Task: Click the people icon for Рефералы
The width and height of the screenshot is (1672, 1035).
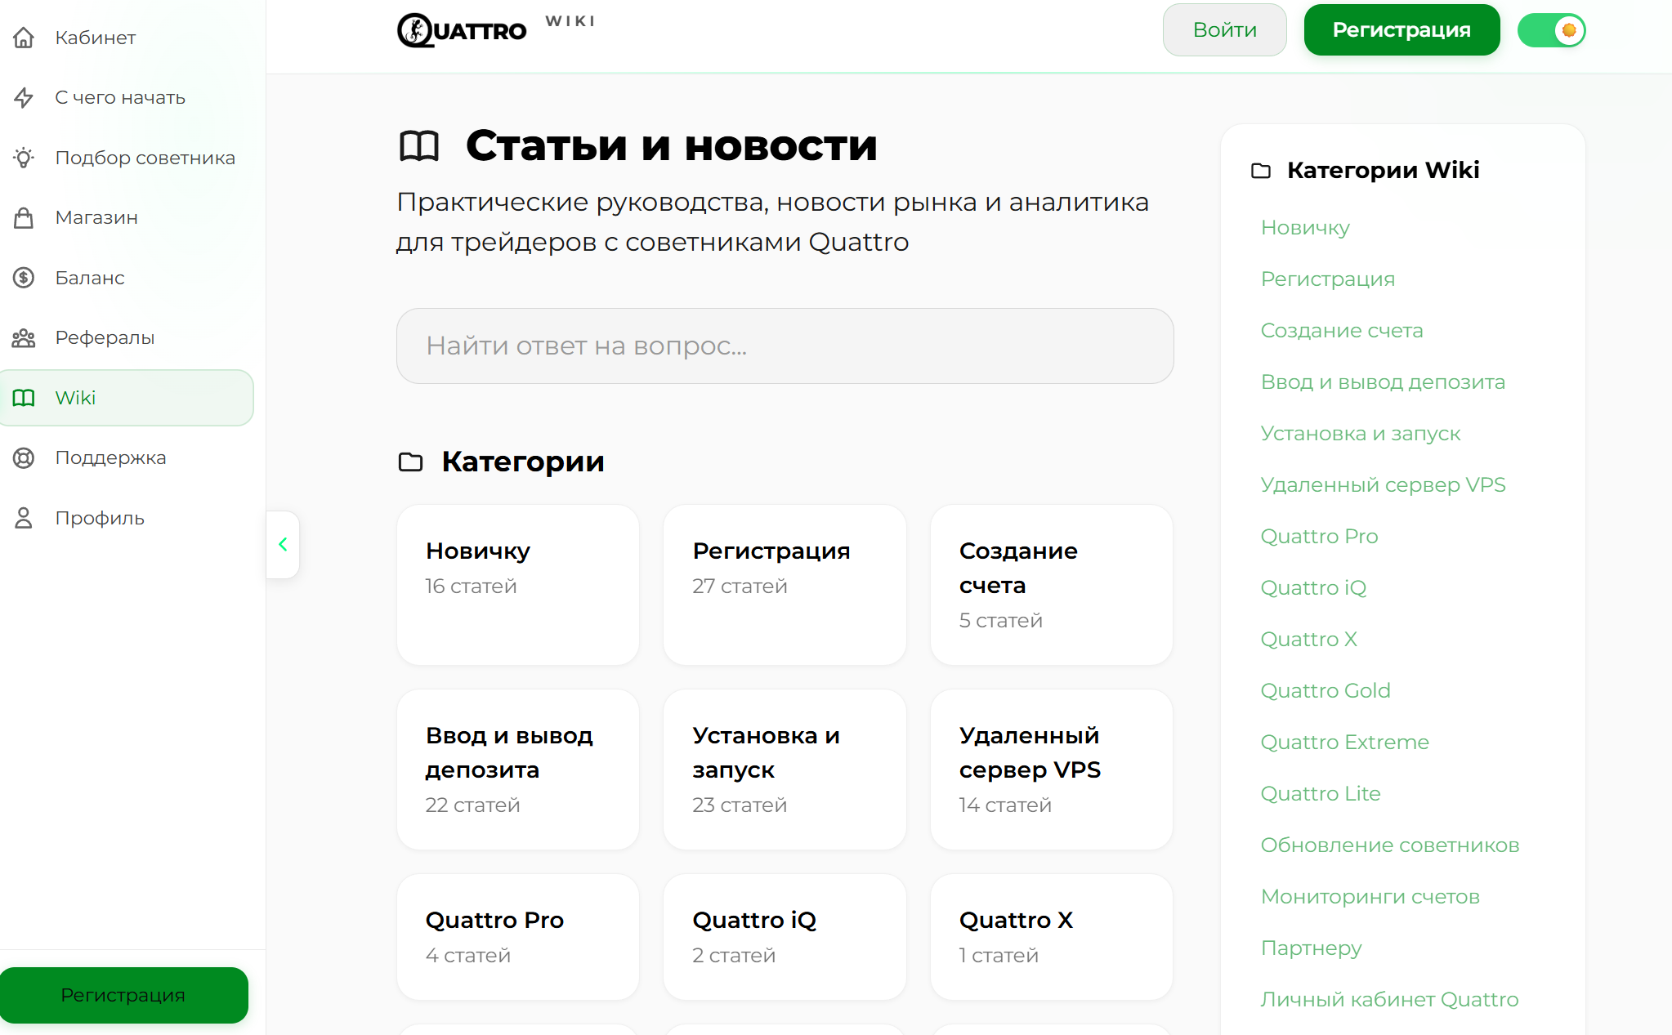Action: coord(24,337)
